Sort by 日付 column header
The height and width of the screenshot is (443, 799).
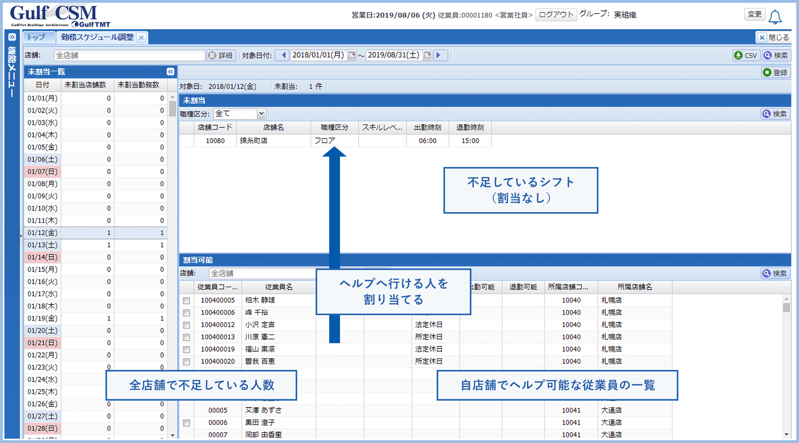(x=42, y=85)
